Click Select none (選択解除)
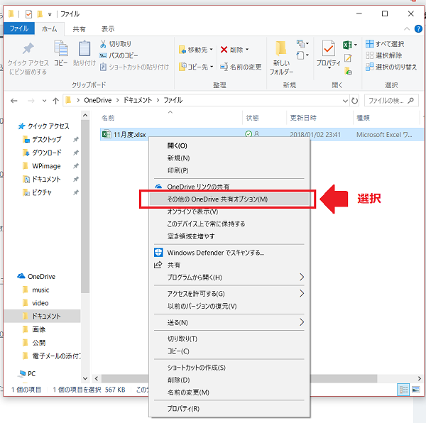 [x=384, y=55]
